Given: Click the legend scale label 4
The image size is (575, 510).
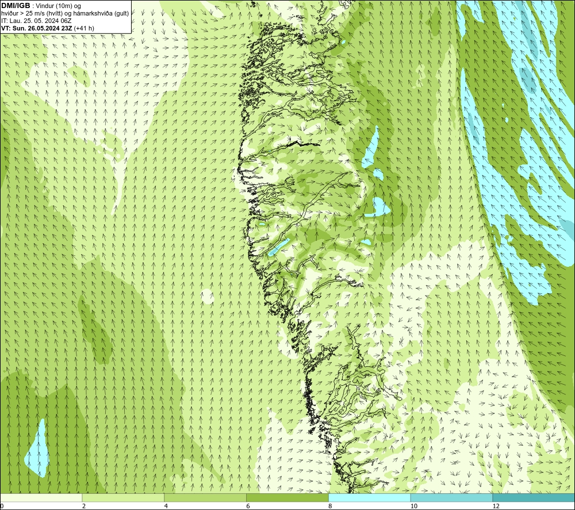Looking at the screenshot, I should point(166,507).
